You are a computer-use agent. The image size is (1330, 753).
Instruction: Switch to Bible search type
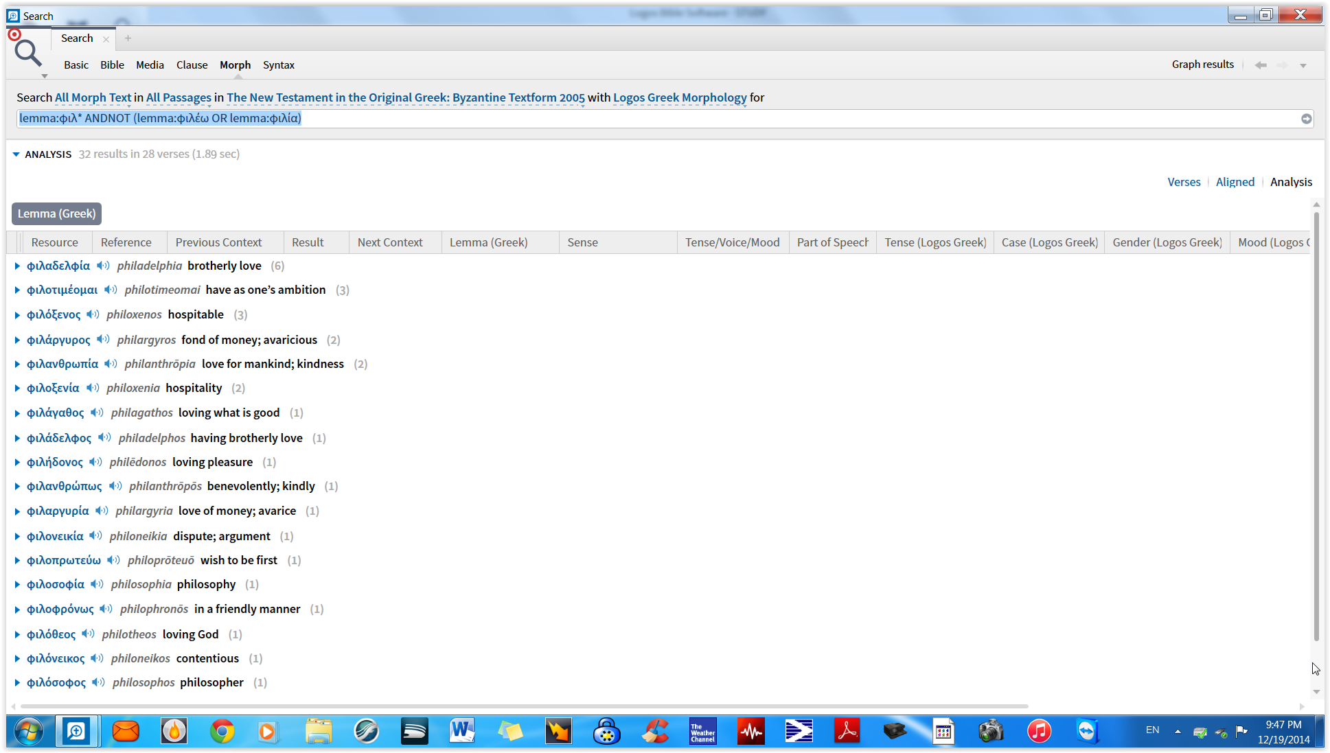pos(112,65)
